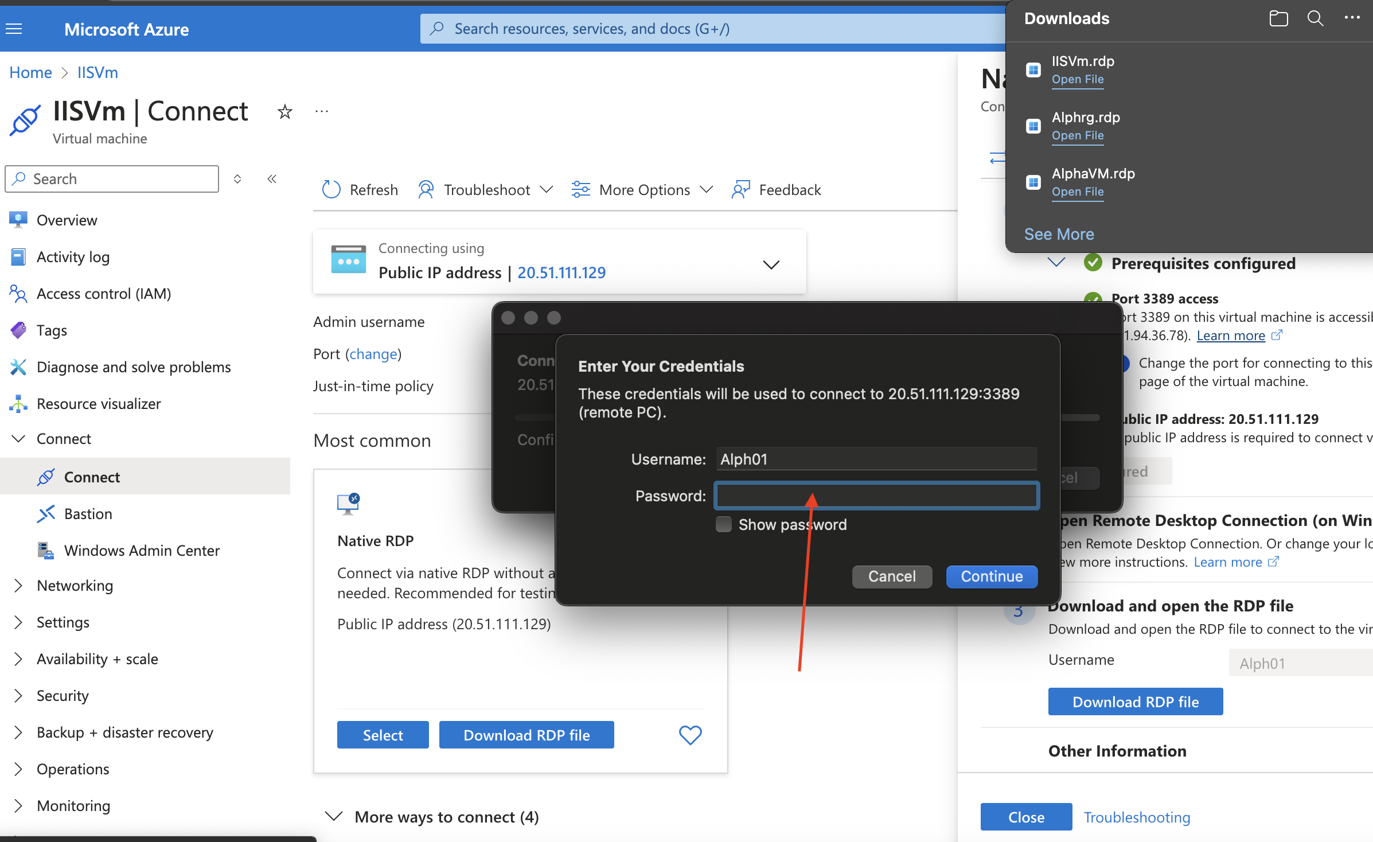Open File link for Alphrg.rdp download
This screenshot has height=842, width=1373.
[x=1078, y=135]
